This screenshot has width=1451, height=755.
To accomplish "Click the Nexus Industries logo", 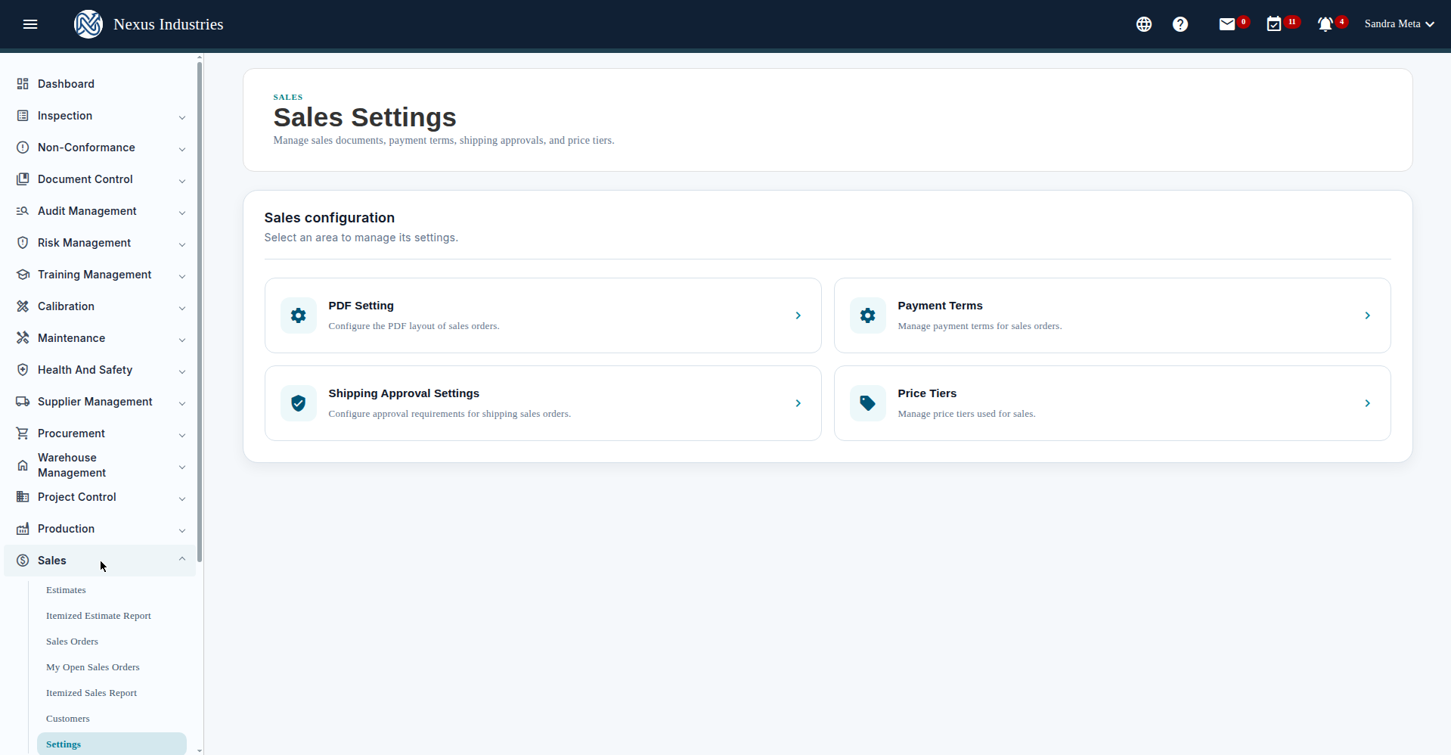I will coord(88,24).
